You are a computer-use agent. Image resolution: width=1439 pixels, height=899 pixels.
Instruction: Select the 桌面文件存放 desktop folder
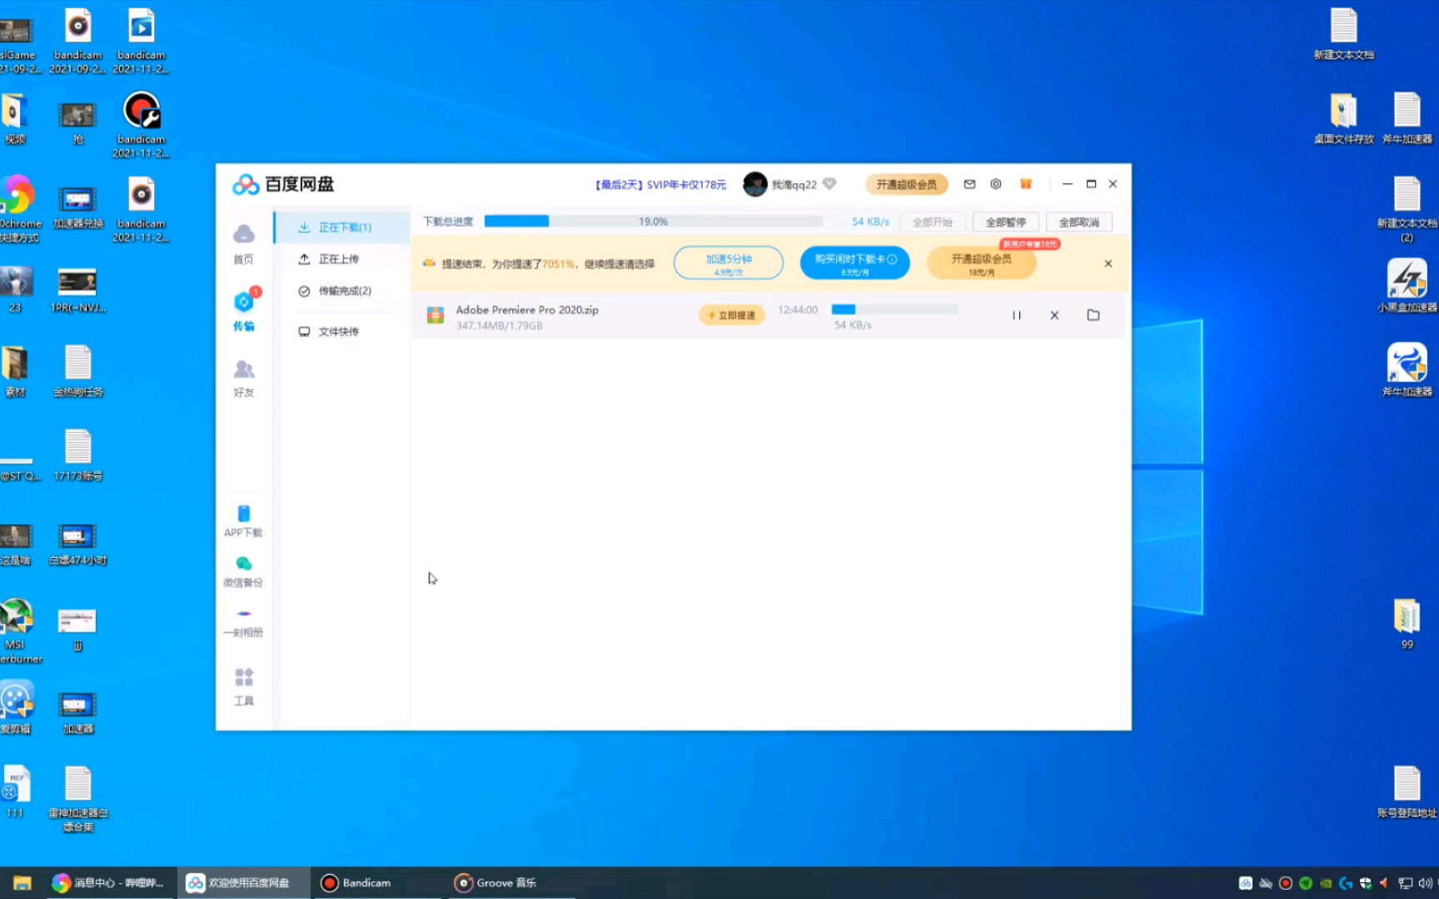pyautogui.click(x=1343, y=118)
